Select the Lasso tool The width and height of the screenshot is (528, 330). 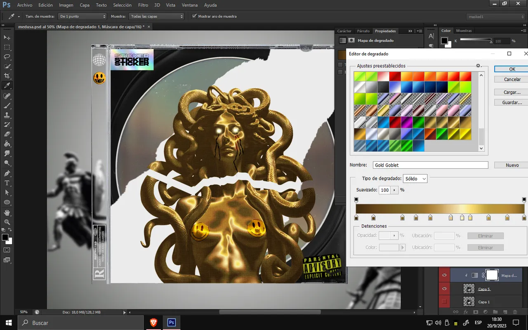[7, 57]
